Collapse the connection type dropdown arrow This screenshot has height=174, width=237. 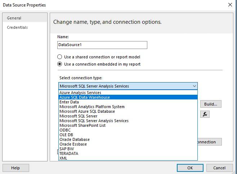[x=194, y=86]
